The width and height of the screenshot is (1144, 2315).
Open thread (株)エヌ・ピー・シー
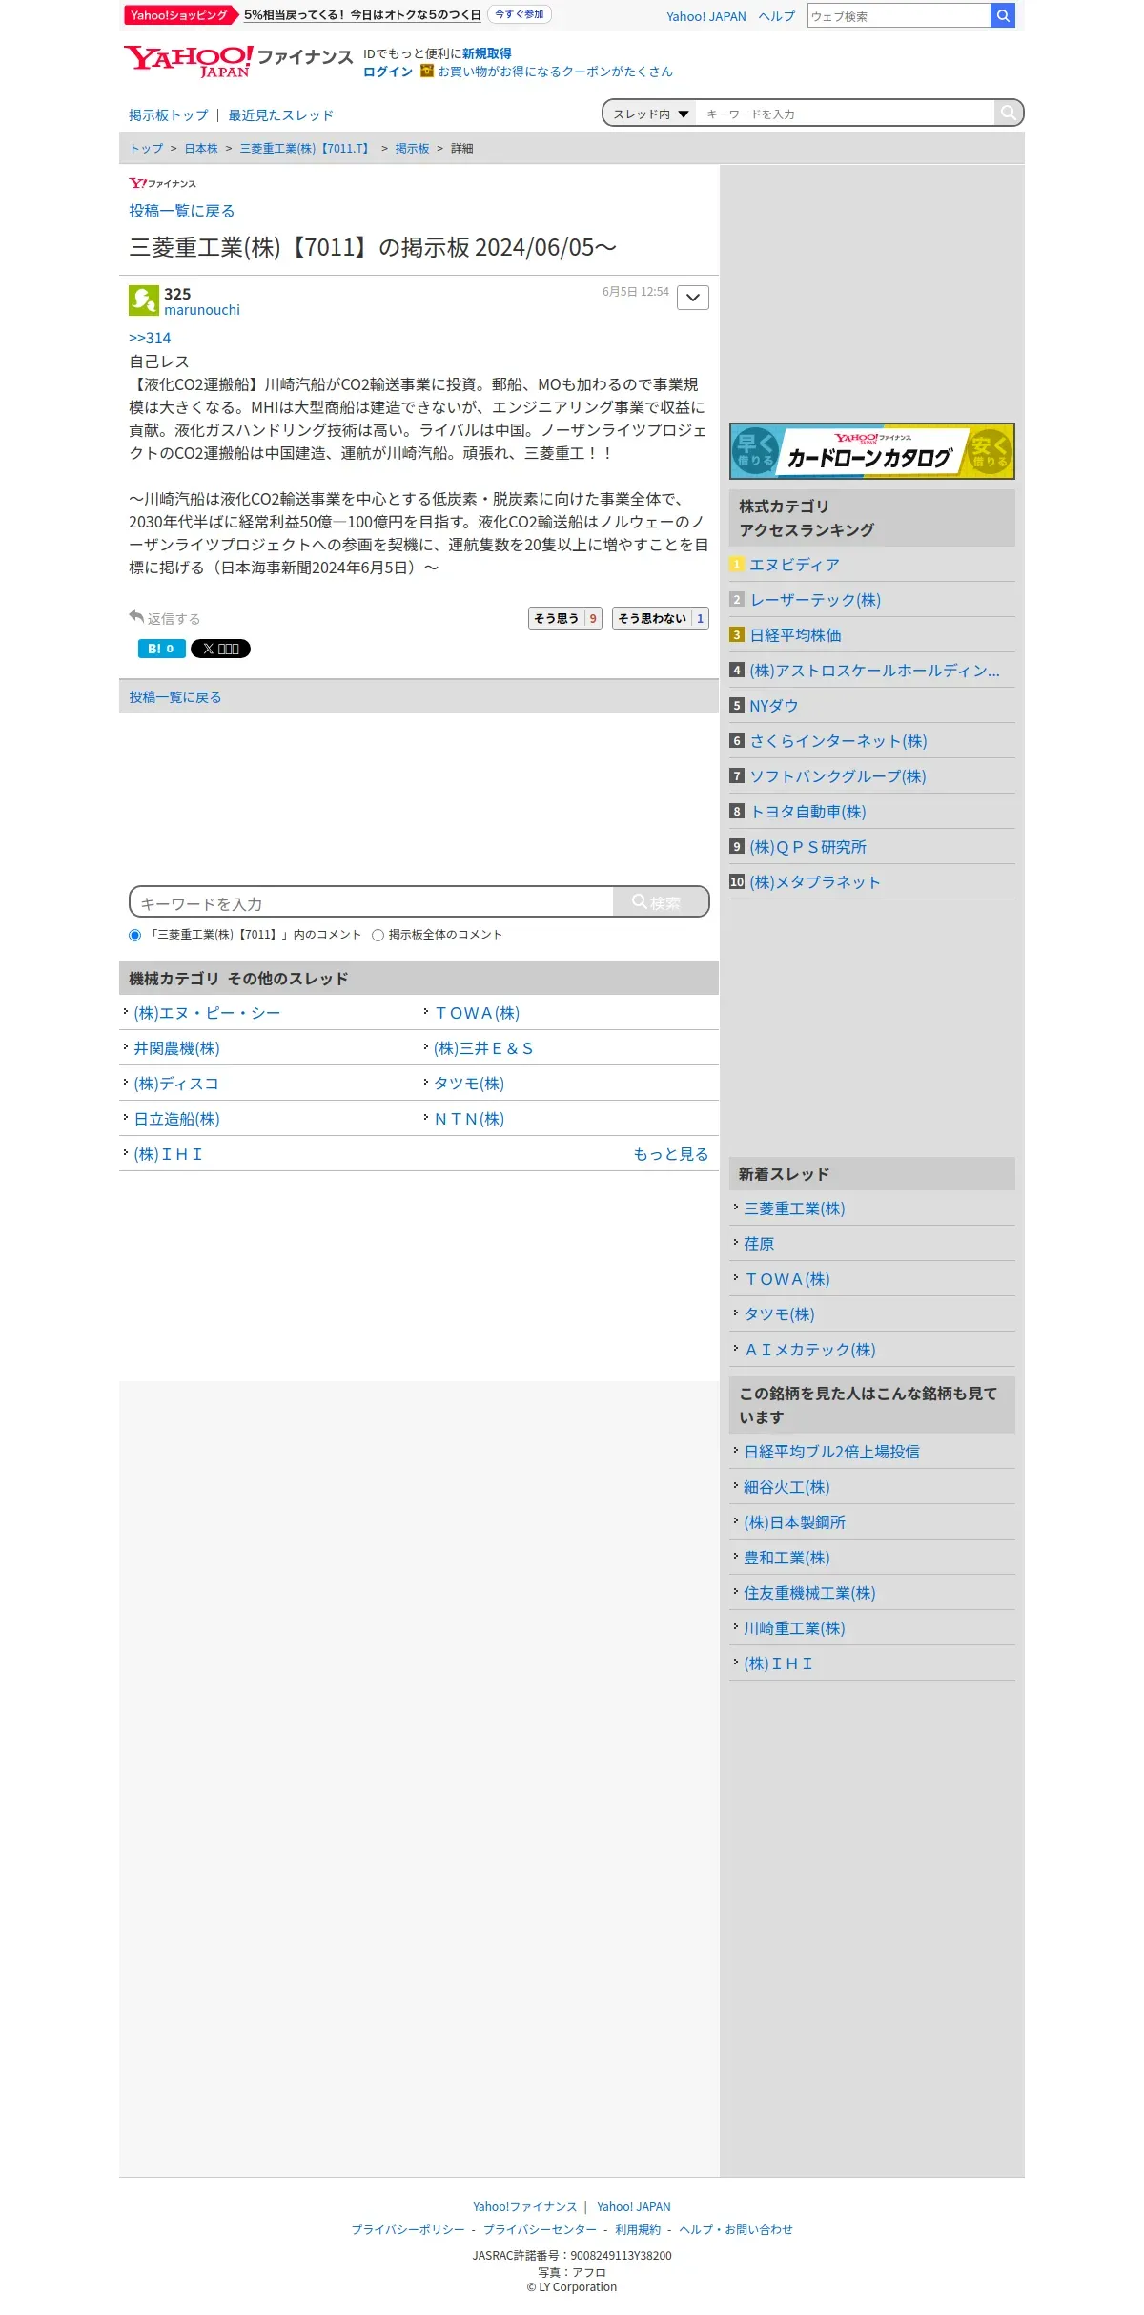click(x=207, y=1013)
